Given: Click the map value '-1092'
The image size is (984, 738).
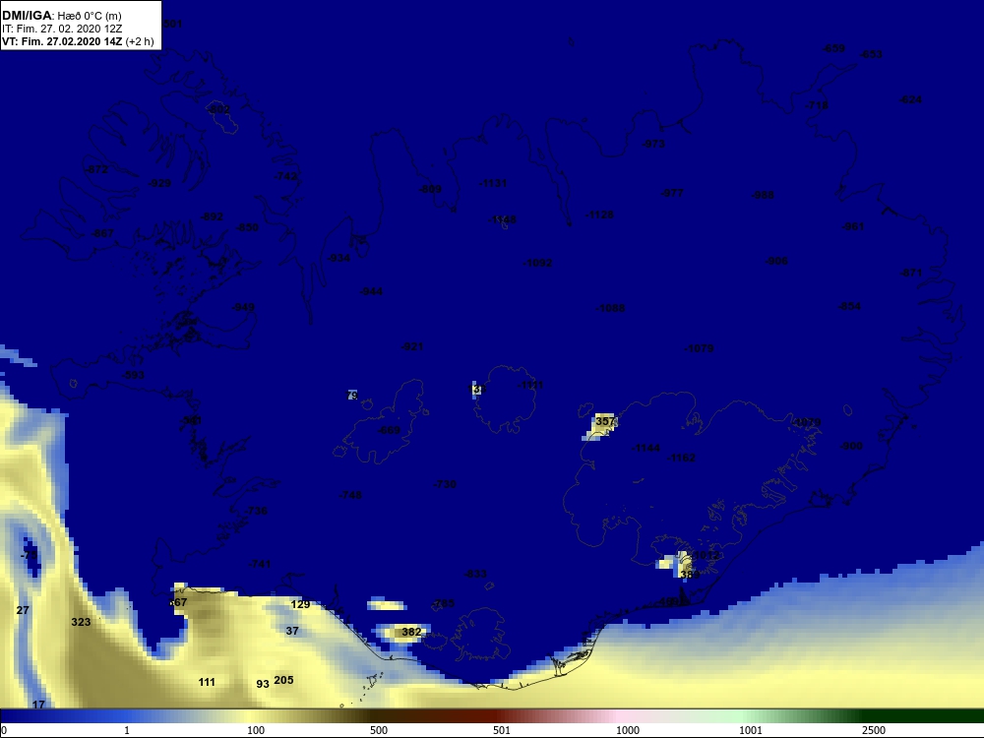Looking at the screenshot, I should point(538,263).
